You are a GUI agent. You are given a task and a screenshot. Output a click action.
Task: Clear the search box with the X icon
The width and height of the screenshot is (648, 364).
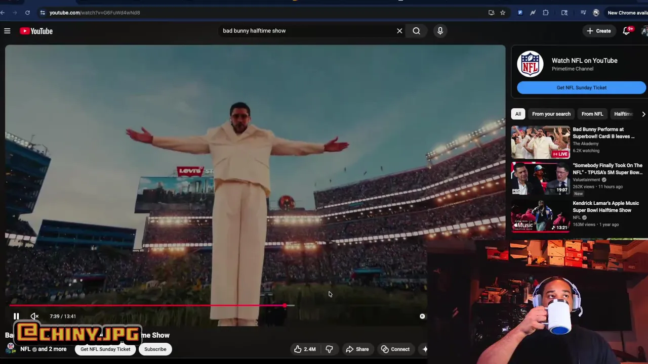(399, 31)
